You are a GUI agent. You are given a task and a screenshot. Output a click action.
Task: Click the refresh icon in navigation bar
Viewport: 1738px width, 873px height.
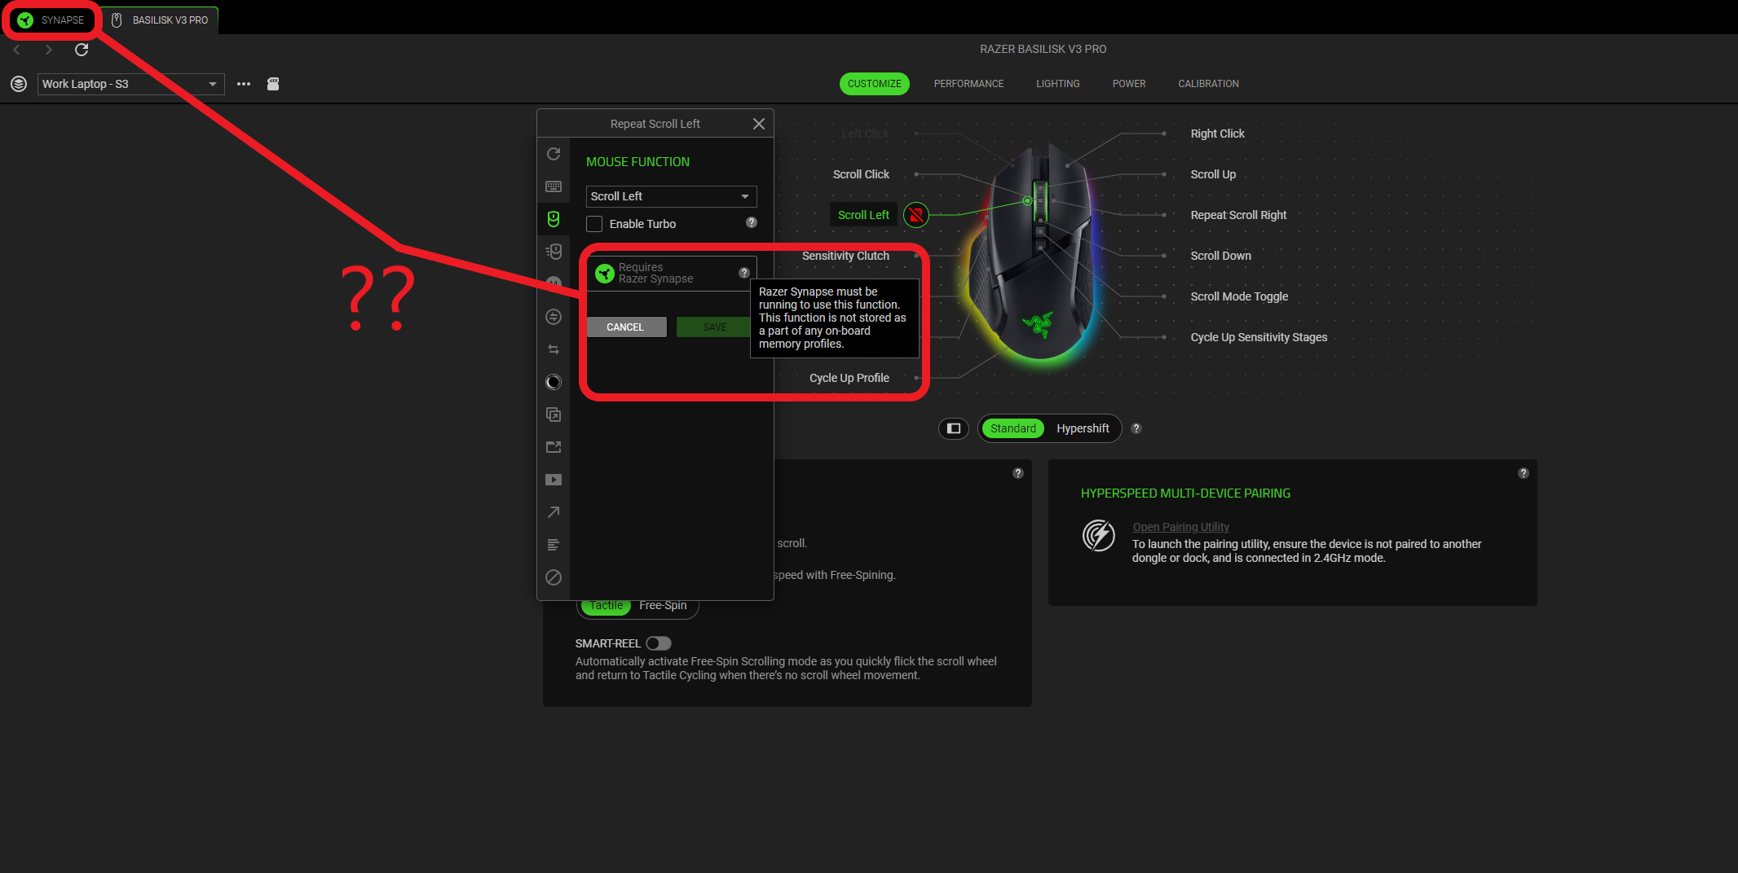pos(82,50)
